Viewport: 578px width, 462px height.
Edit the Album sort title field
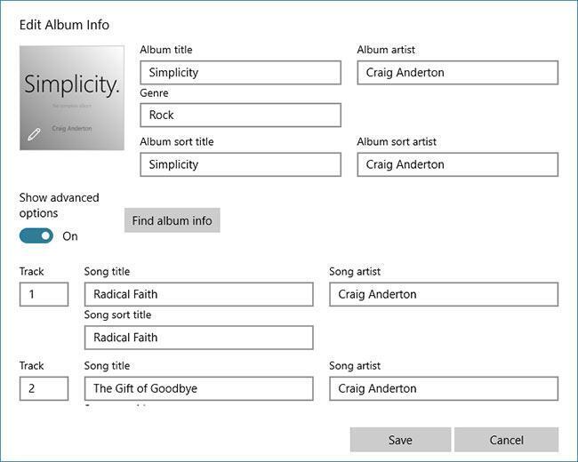coord(240,164)
